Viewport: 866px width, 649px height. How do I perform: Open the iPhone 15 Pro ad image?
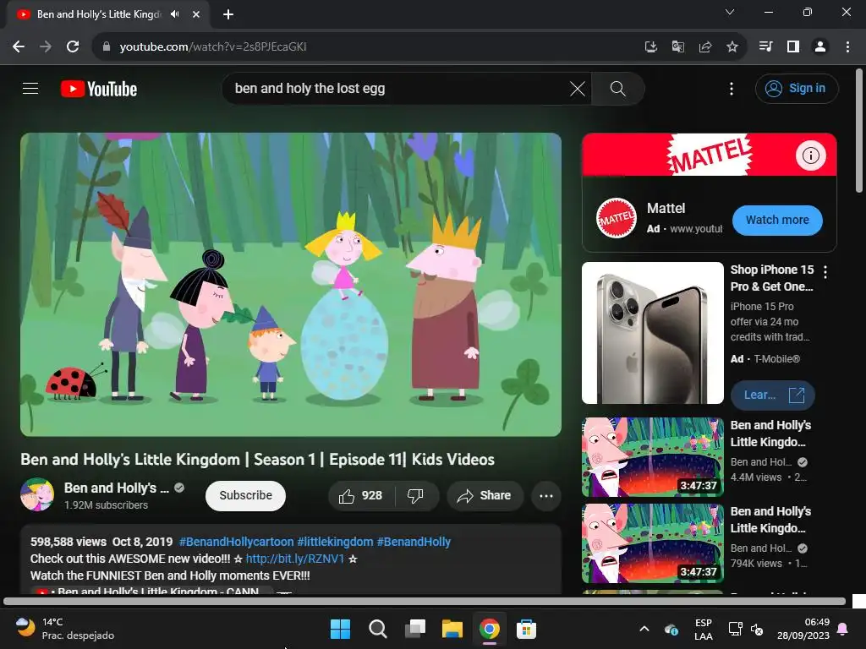pyautogui.click(x=652, y=333)
